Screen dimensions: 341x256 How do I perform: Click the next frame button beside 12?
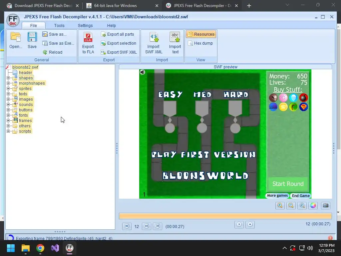click(x=147, y=226)
